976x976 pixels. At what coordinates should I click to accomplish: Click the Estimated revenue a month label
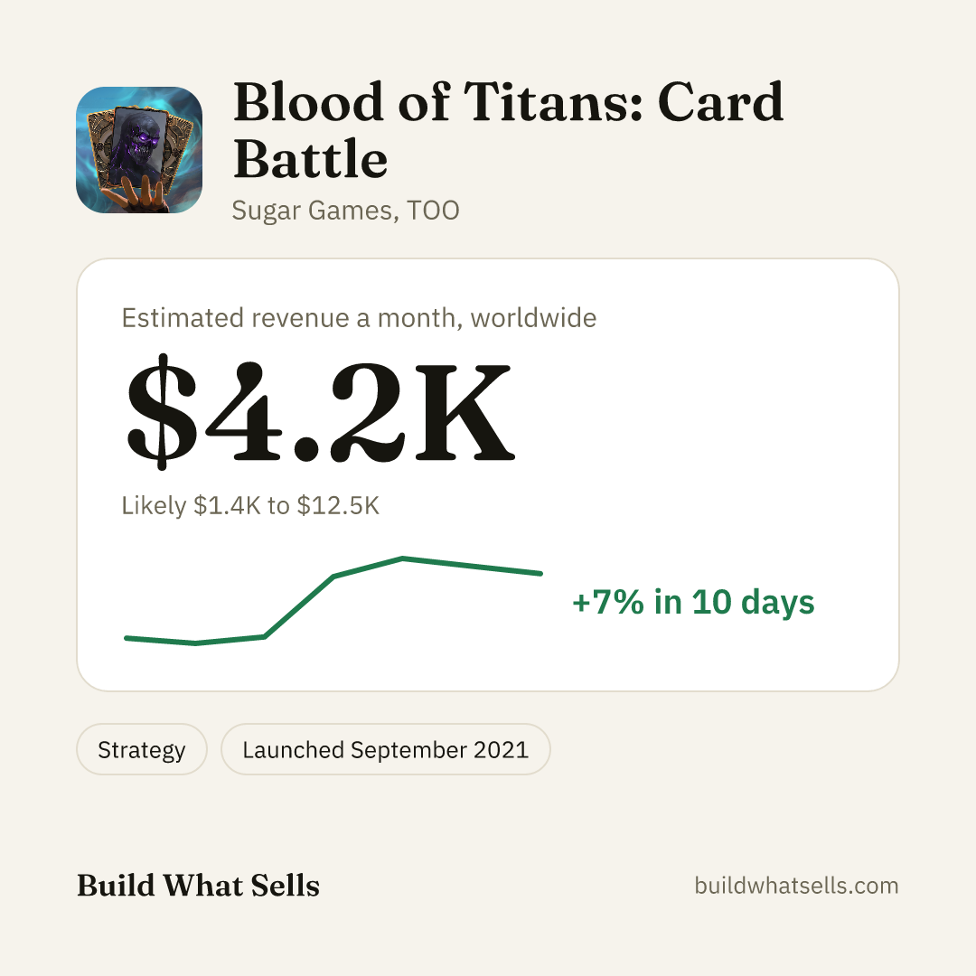point(359,318)
